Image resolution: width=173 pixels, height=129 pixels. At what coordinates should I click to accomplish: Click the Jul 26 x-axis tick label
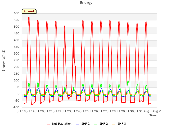(94, 111)
